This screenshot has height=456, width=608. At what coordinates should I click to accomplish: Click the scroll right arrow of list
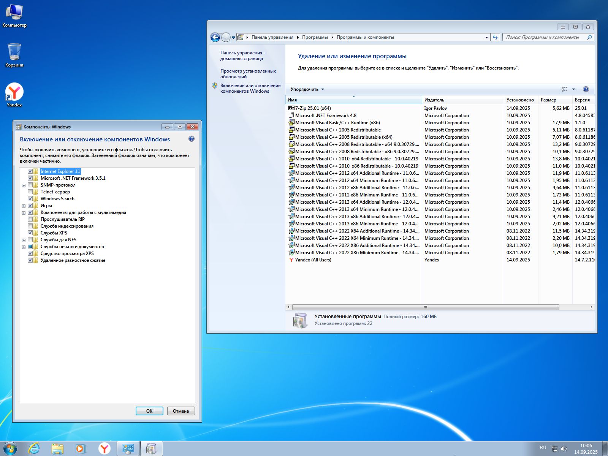pyautogui.click(x=591, y=307)
